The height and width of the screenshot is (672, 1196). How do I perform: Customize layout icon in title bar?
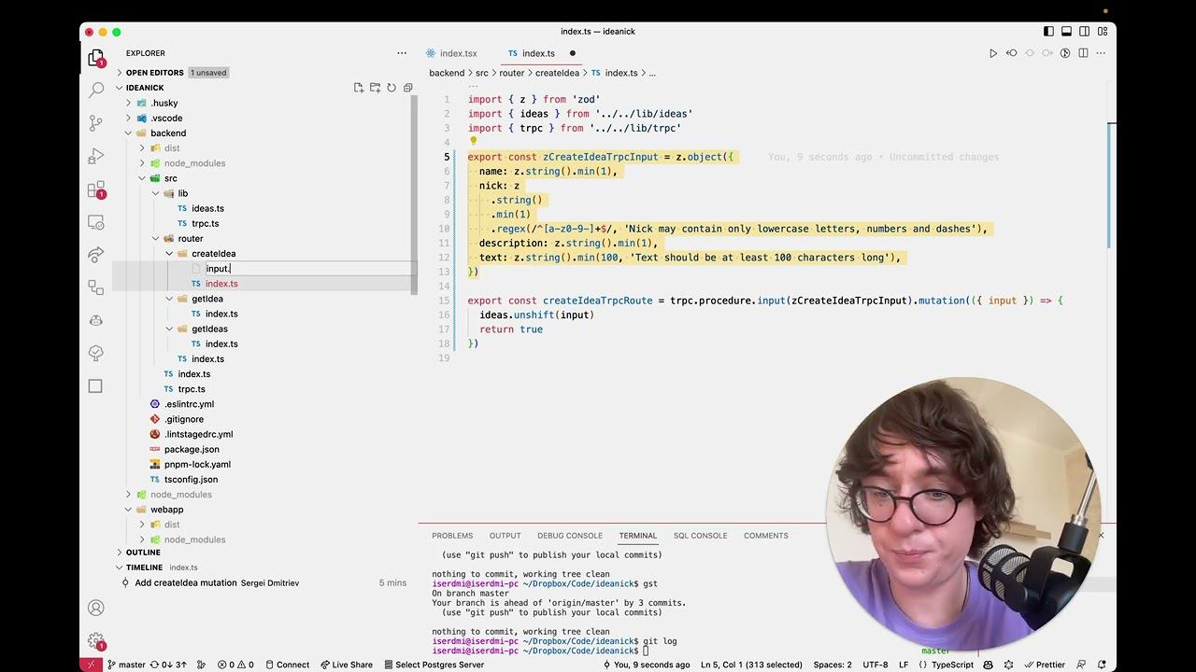1102,32
